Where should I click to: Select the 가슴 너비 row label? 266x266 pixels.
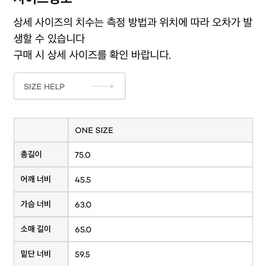[36, 204]
